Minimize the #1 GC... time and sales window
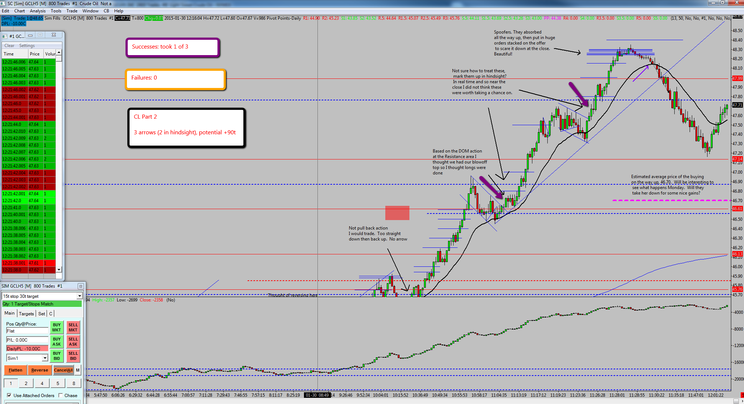The image size is (744, 404). 30,35
